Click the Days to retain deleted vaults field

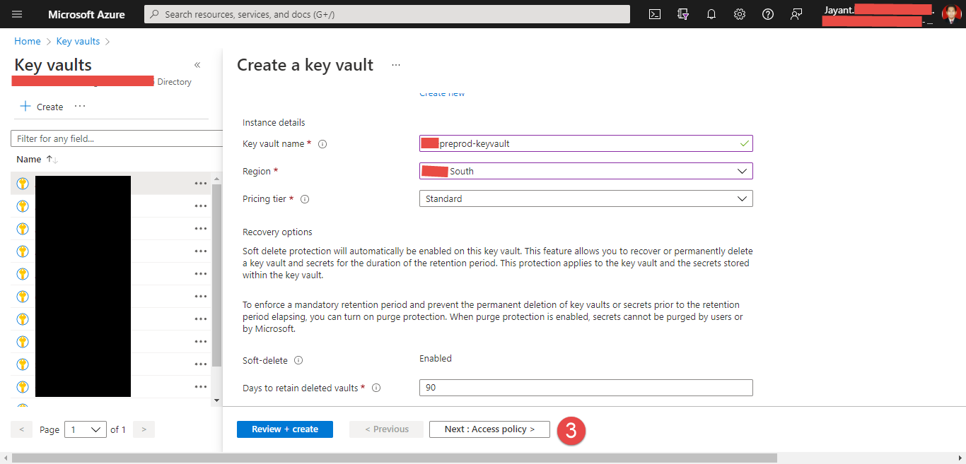coord(586,388)
